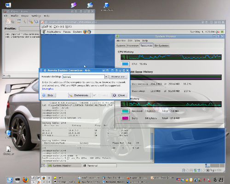Screen dimensions: 230x184
Task: Click the blue CPU color swatch
Action: pos(125,64)
